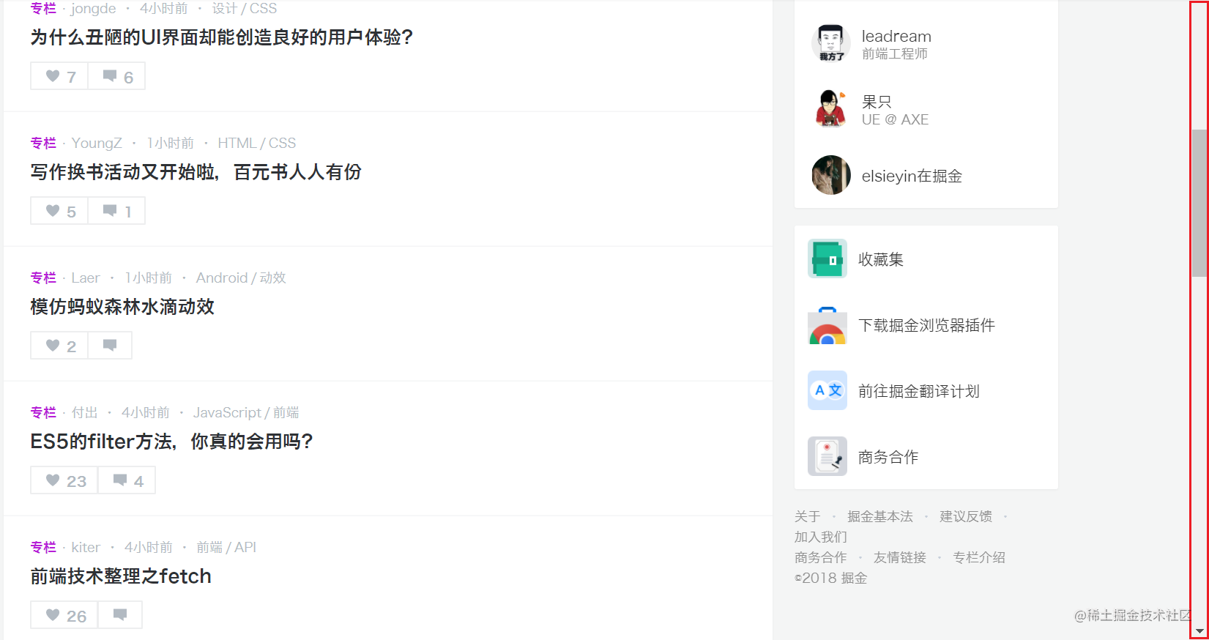1209x640 pixels.
Task: Click 掘金基本法 footer link
Action: pos(880,516)
